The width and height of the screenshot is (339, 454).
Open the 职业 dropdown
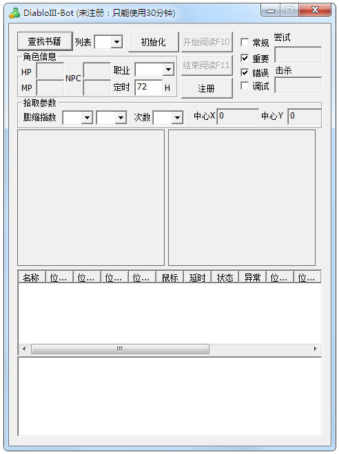point(168,70)
